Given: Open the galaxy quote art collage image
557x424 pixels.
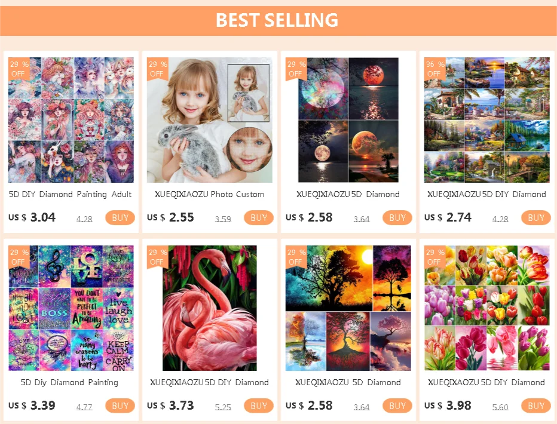Looking at the screenshot, I should (x=71, y=308).
